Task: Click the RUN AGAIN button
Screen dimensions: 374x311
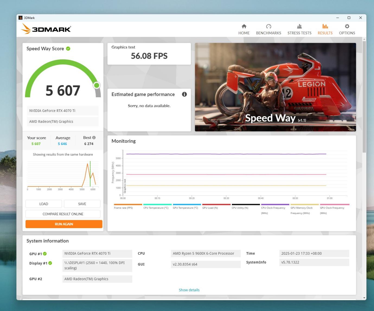Action: point(64,224)
